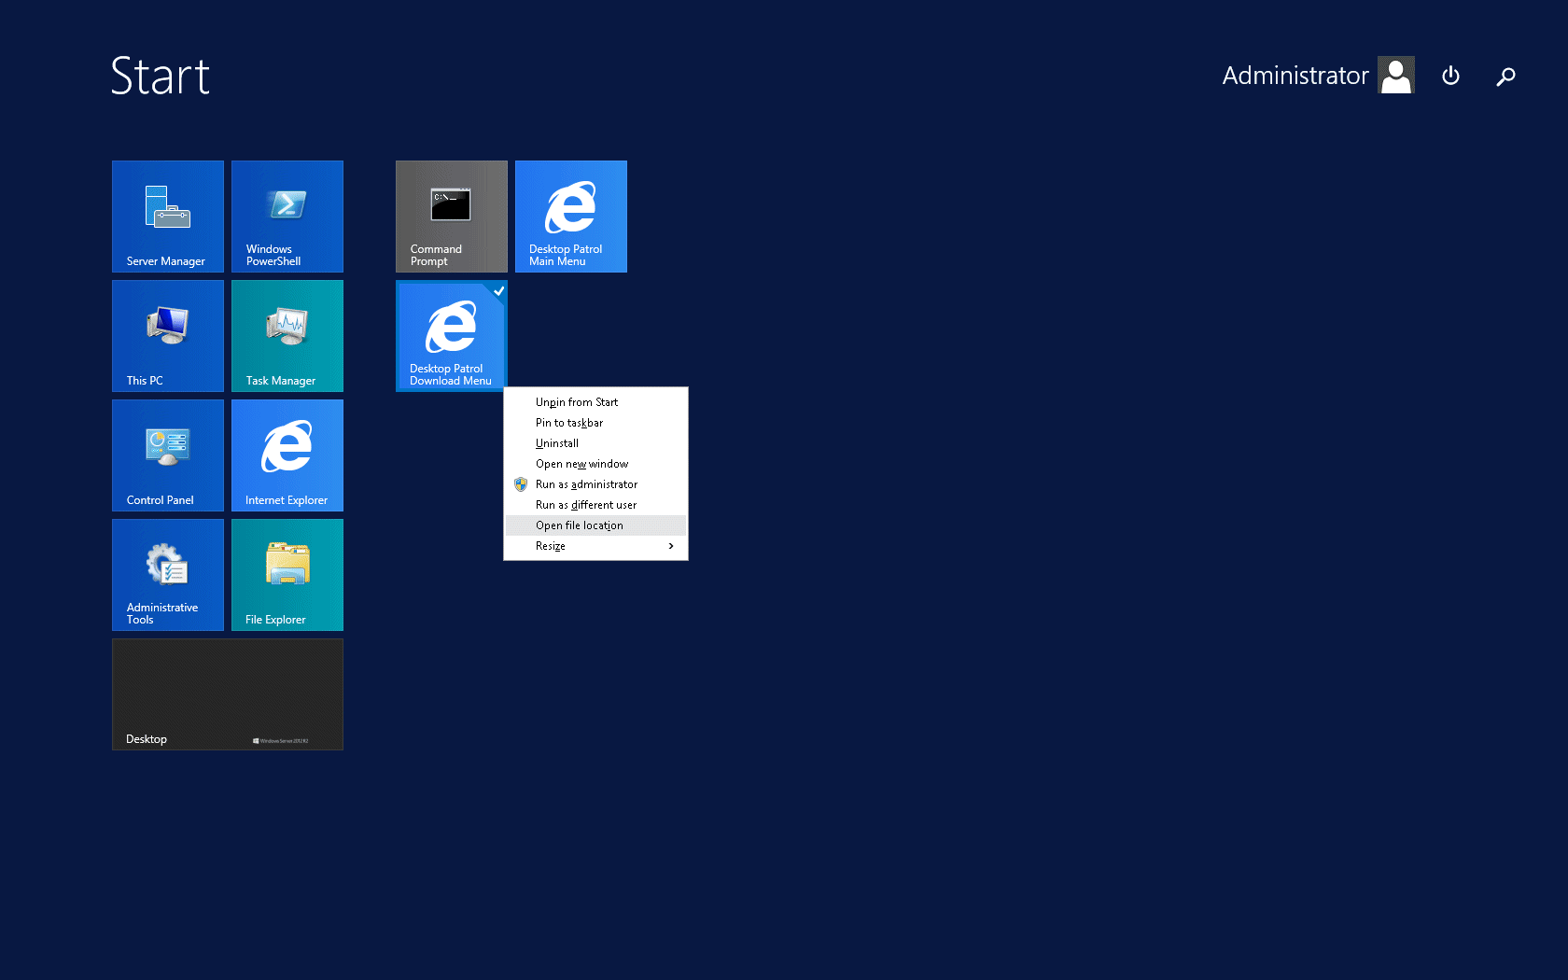Launch the Internet Explorer tile

point(287,455)
